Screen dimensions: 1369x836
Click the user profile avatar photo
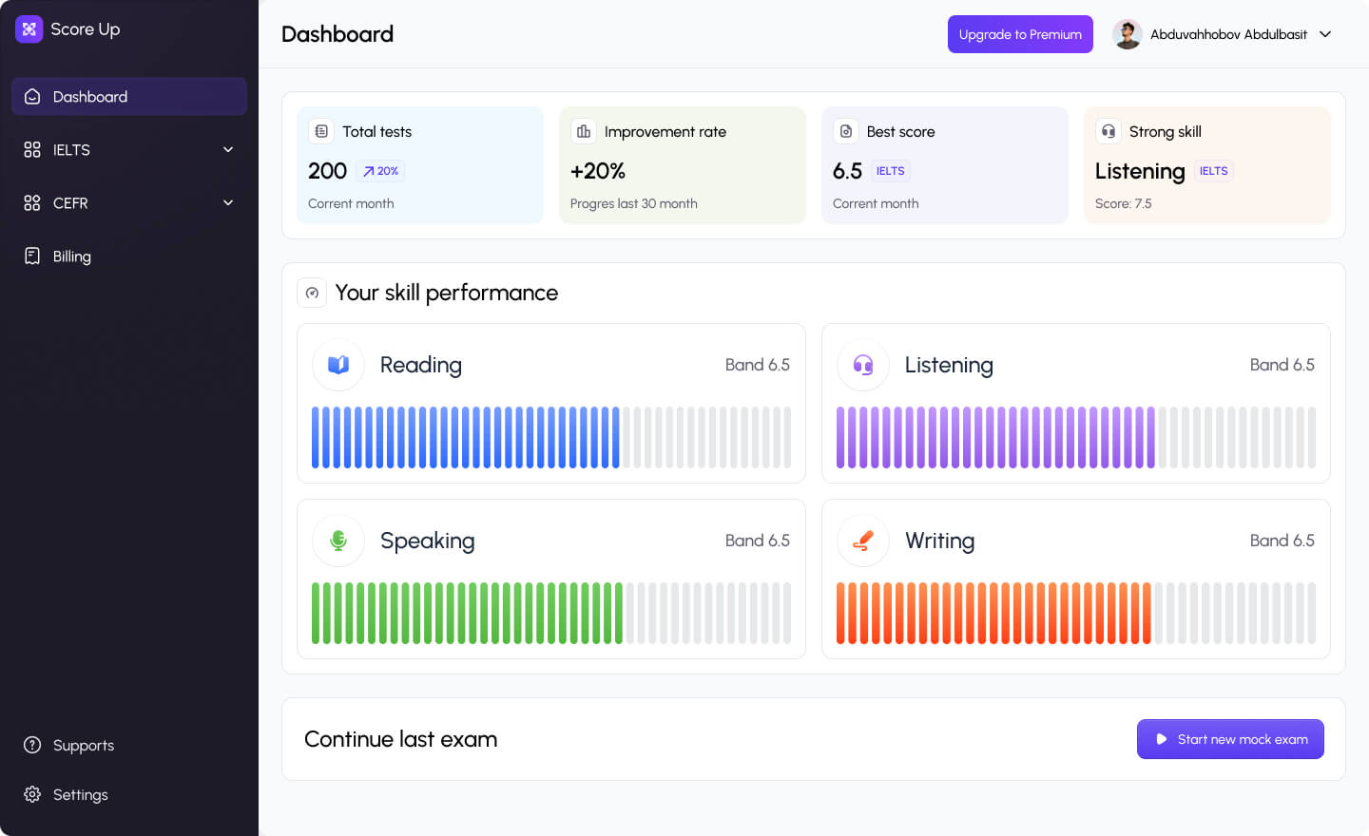click(x=1128, y=34)
